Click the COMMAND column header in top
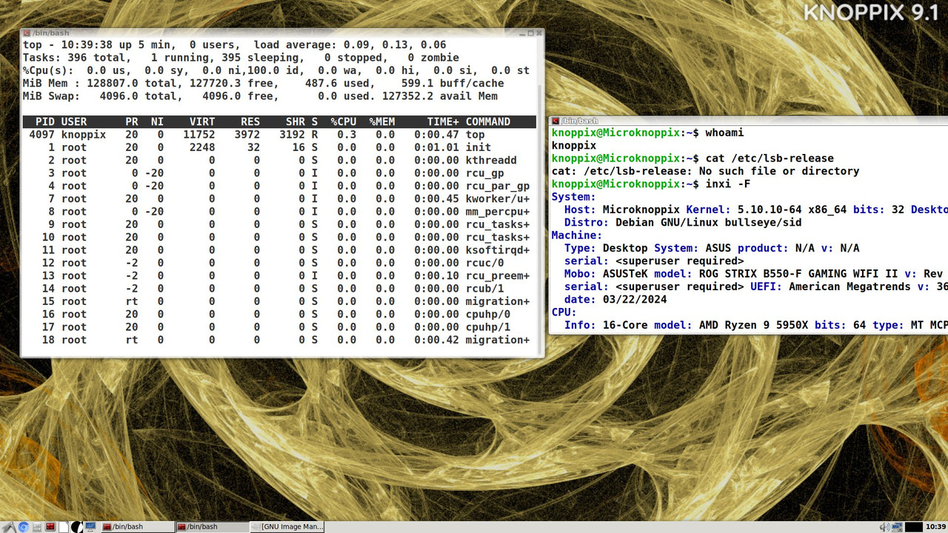The height and width of the screenshot is (533, 948). point(487,121)
